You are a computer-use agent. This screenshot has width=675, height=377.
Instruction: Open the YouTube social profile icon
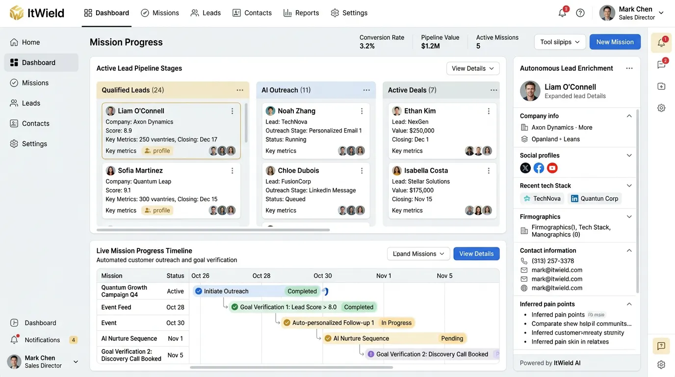(x=552, y=168)
